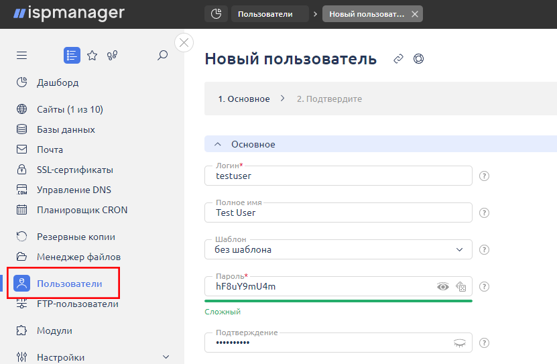This screenshot has width=557, height=364.
Task: Open FTP-пользователи section
Action: [x=78, y=304]
